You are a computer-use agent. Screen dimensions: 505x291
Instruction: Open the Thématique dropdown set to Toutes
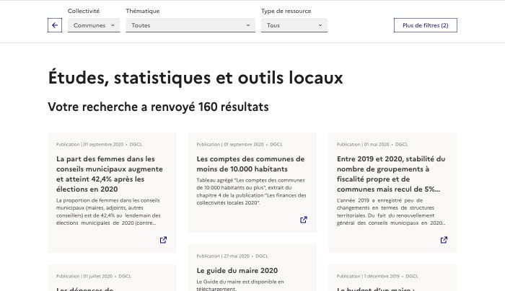(x=190, y=25)
